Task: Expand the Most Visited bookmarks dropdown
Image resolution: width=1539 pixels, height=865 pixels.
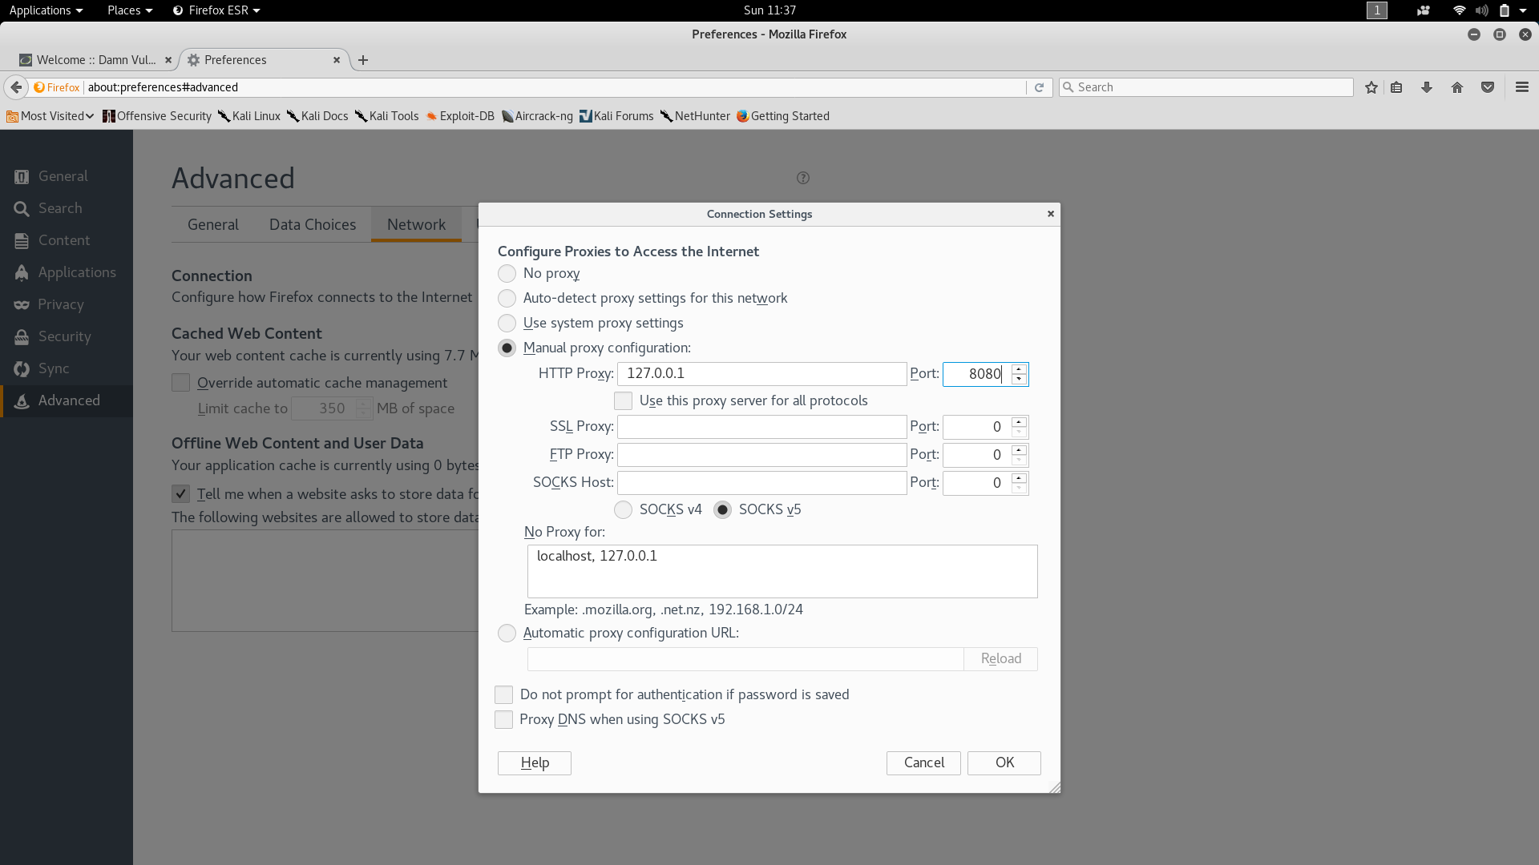Action: click(50, 116)
